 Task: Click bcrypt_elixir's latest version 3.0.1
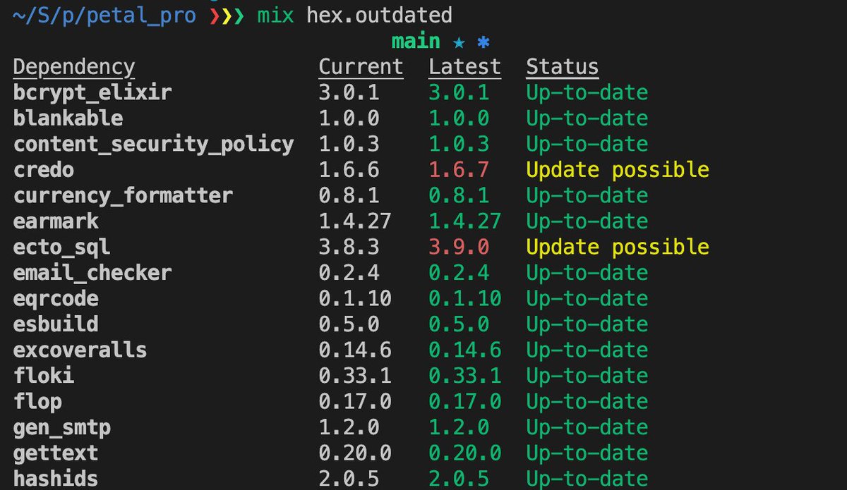pos(459,93)
